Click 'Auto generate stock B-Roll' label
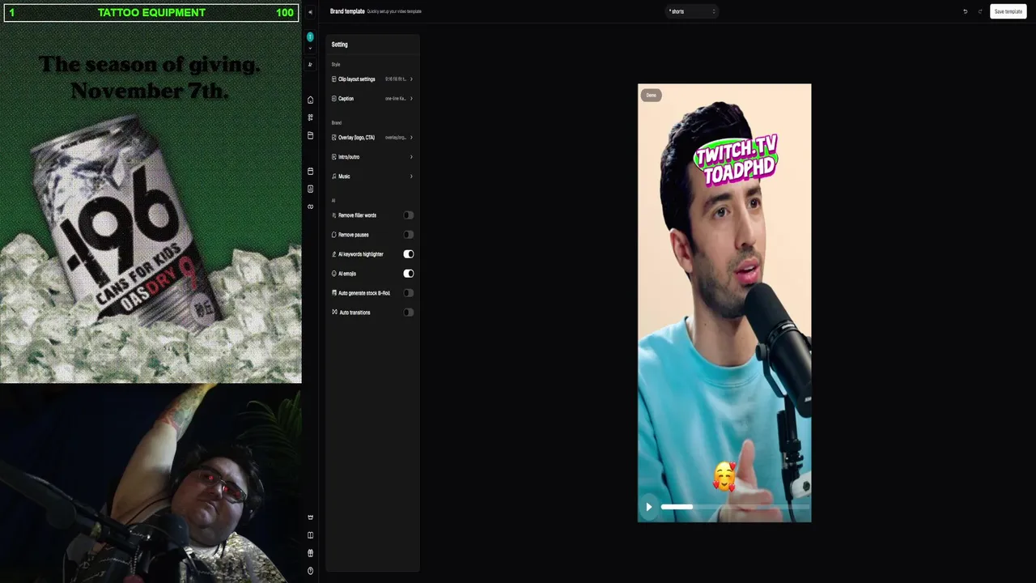The width and height of the screenshot is (1036, 583). click(x=364, y=293)
